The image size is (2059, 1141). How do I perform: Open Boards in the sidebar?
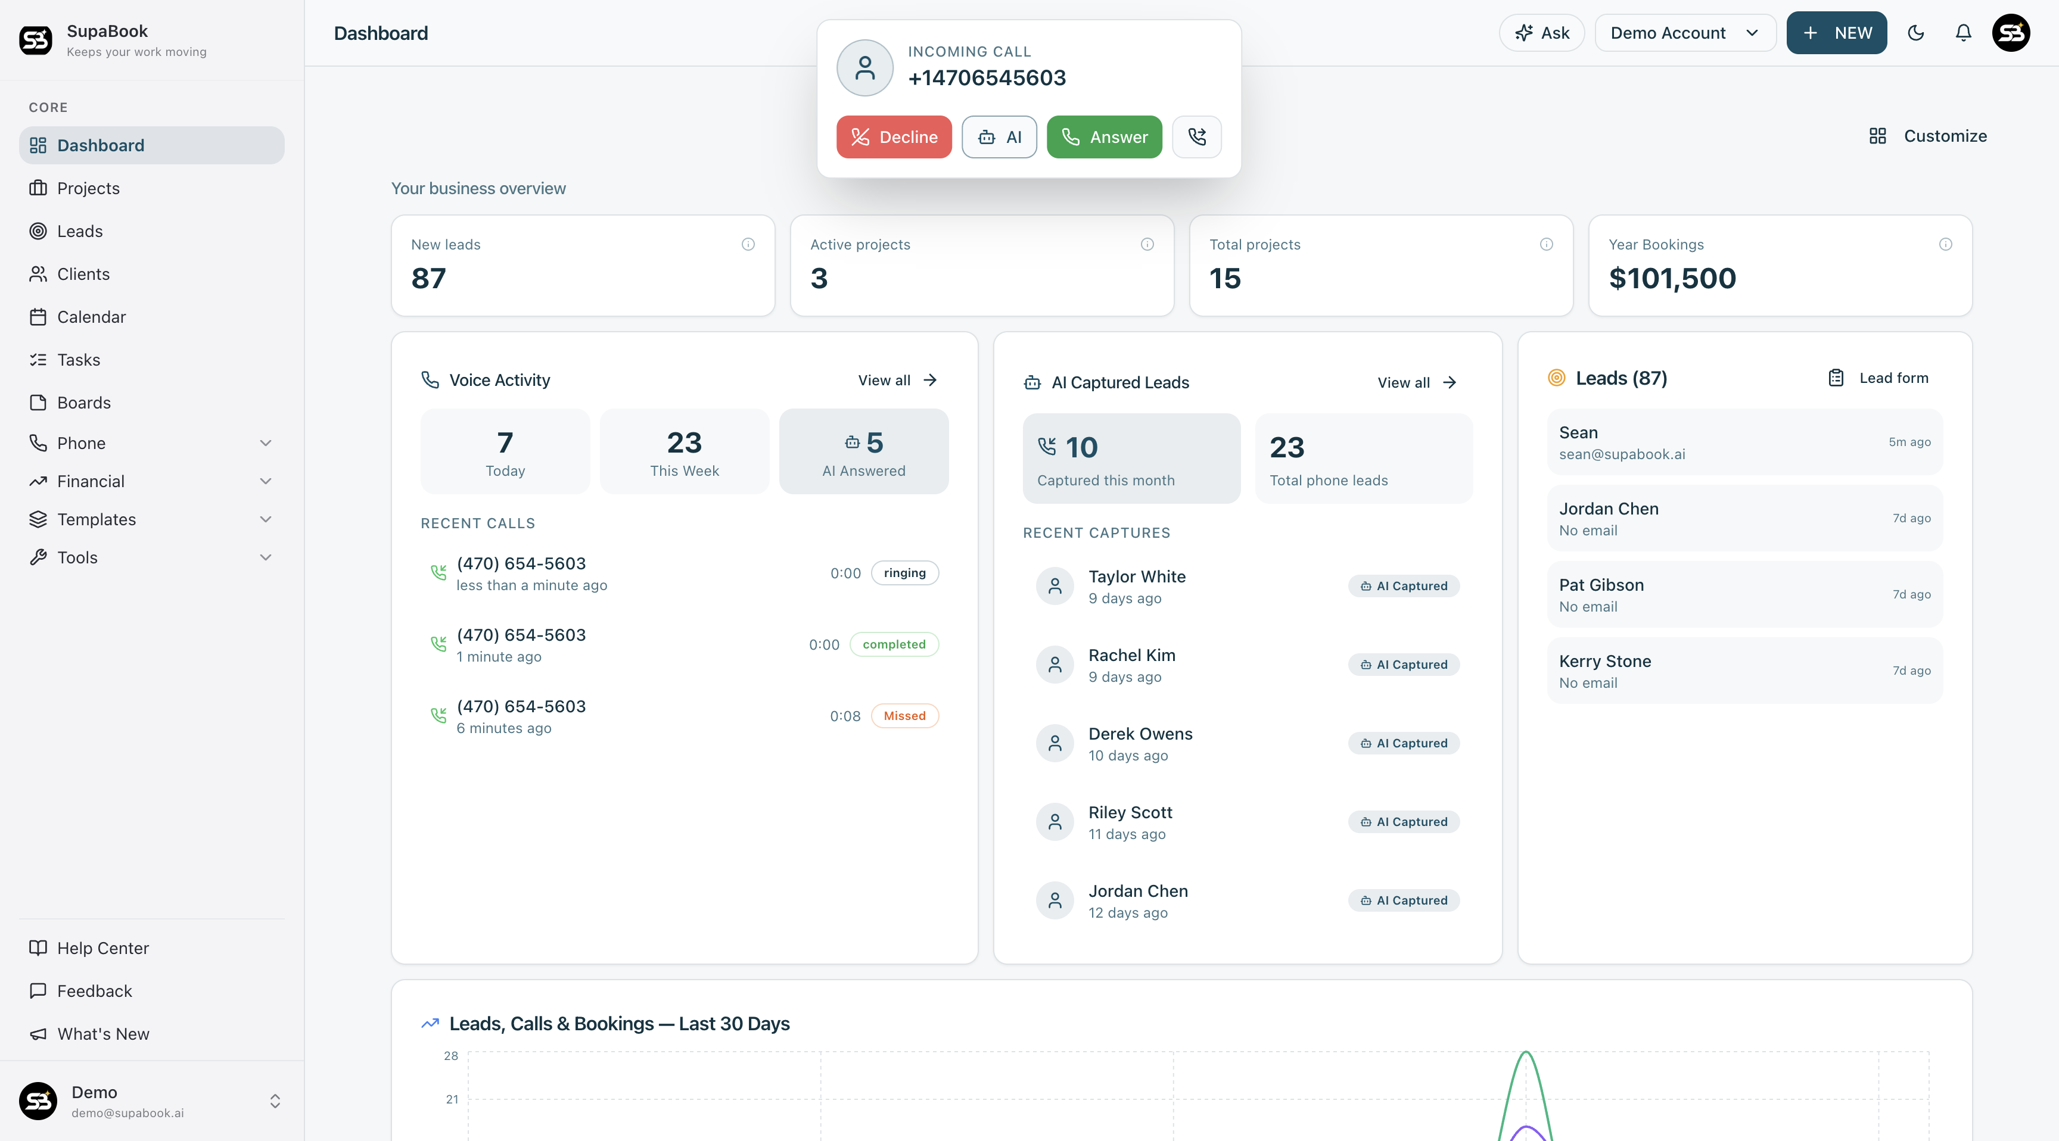point(152,403)
